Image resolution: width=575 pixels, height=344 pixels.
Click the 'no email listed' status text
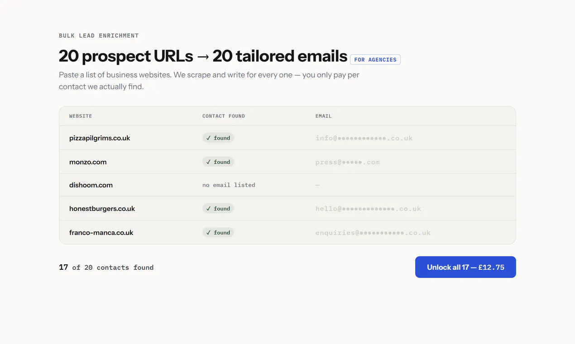tap(229, 185)
